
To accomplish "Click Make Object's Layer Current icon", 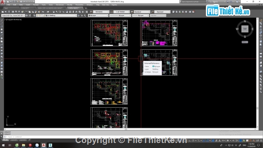I will pyautogui.click(x=78, y=16).
